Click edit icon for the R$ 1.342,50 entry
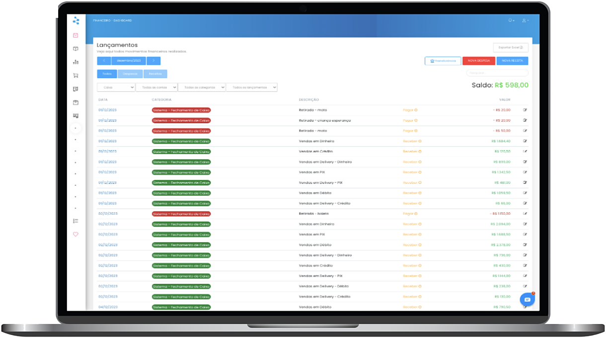Image resolution: width=606 pixels, height=338 pixels. coord(525,172)
